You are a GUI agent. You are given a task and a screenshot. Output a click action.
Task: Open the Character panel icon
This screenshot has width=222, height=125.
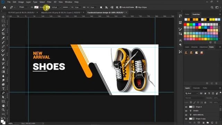pyautogui.click(x=180, y=40)
